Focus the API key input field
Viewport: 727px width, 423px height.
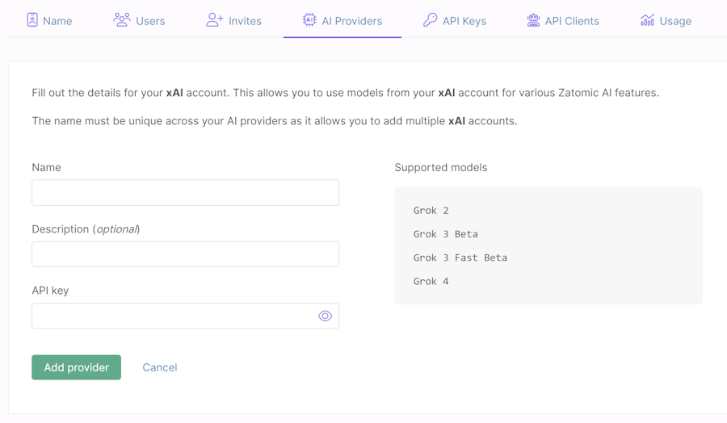(186, 316)
